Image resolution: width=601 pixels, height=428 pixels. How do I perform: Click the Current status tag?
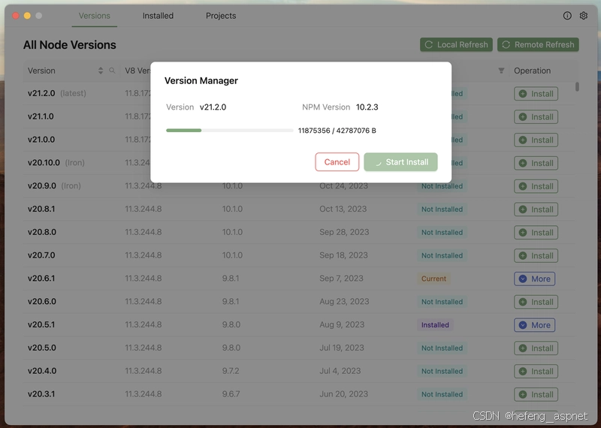click(x=433, y=279)
